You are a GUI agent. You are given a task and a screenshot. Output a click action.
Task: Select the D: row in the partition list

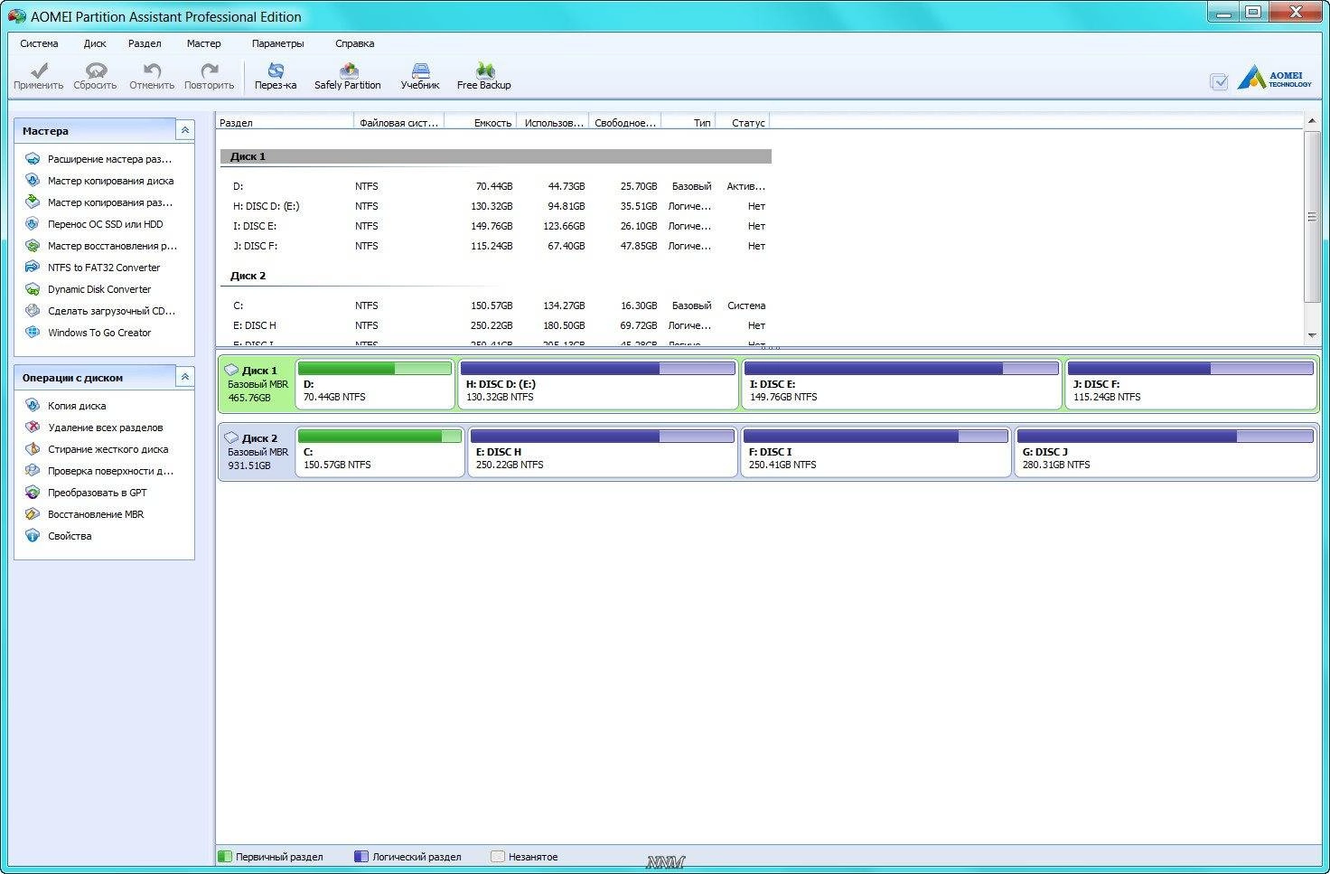(x=495, y=186)
